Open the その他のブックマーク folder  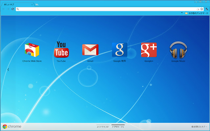click(x=197, y=13)
